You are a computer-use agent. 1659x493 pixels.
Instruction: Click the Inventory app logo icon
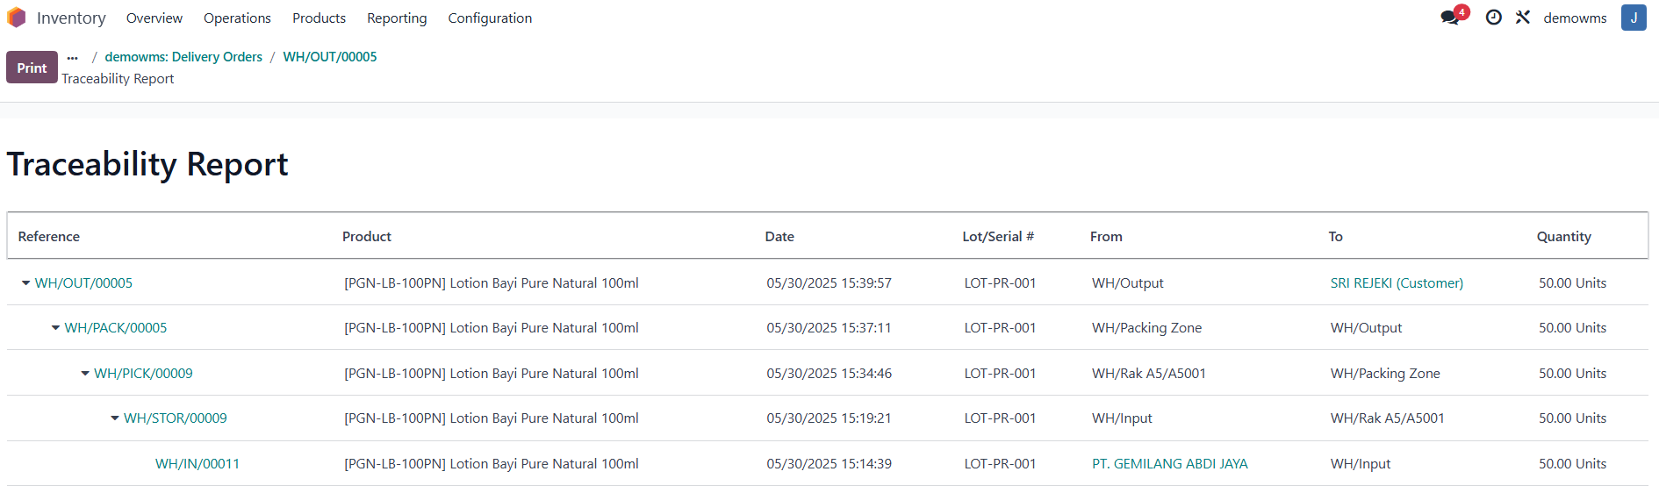click(x=17, y=18)
